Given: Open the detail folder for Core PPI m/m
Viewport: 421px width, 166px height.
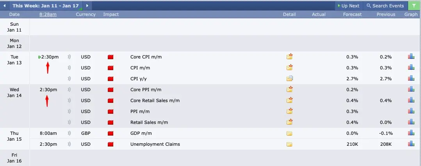Looking at the screenshot, I should pyautogui.click(x=289, y=89).
